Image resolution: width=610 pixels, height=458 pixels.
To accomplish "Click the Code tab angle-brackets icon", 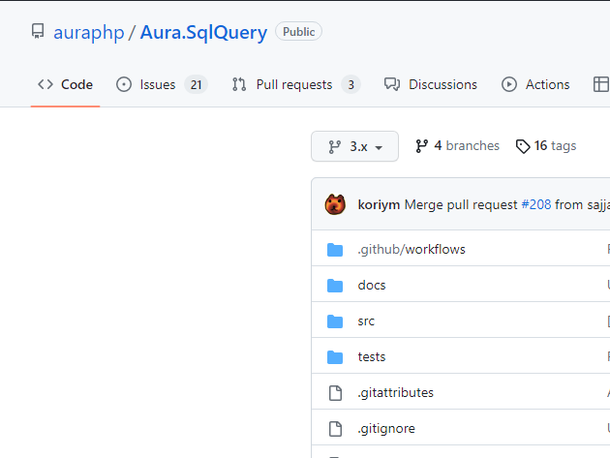I will coord(46,84).
